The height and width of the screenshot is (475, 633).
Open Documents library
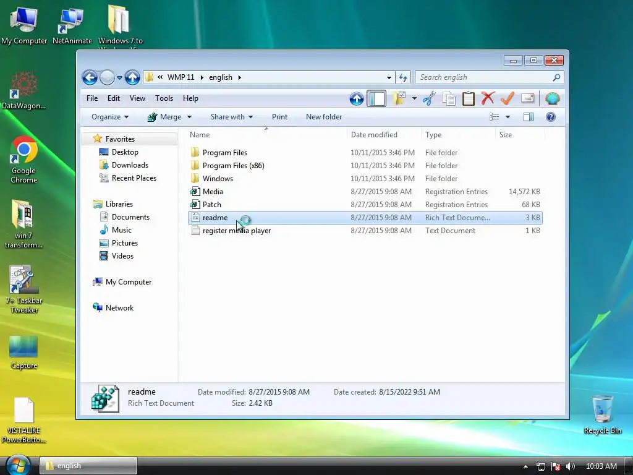pyautogui.click(x=130, y=217)
